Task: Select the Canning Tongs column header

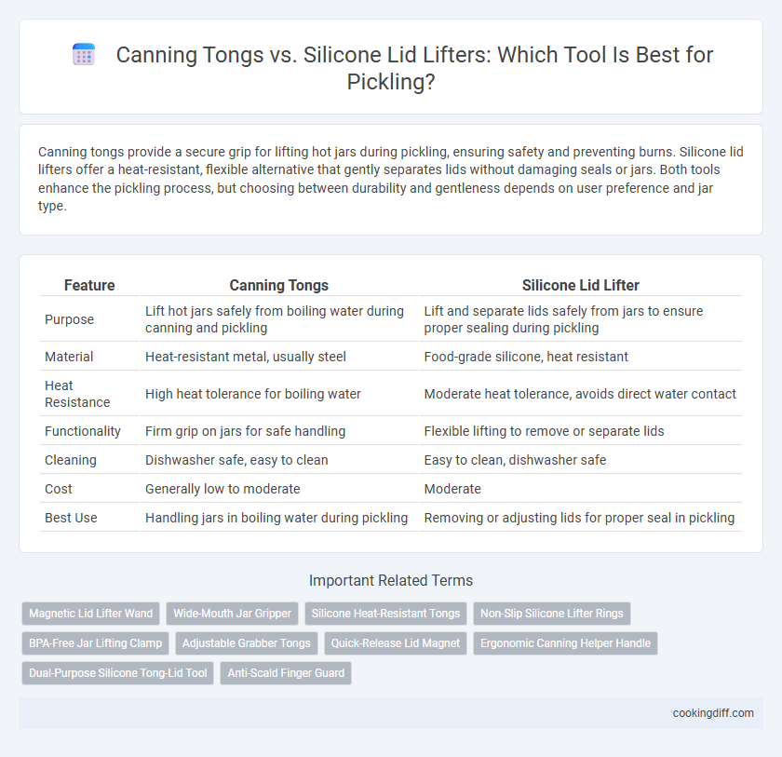Action: pos(278,285)
